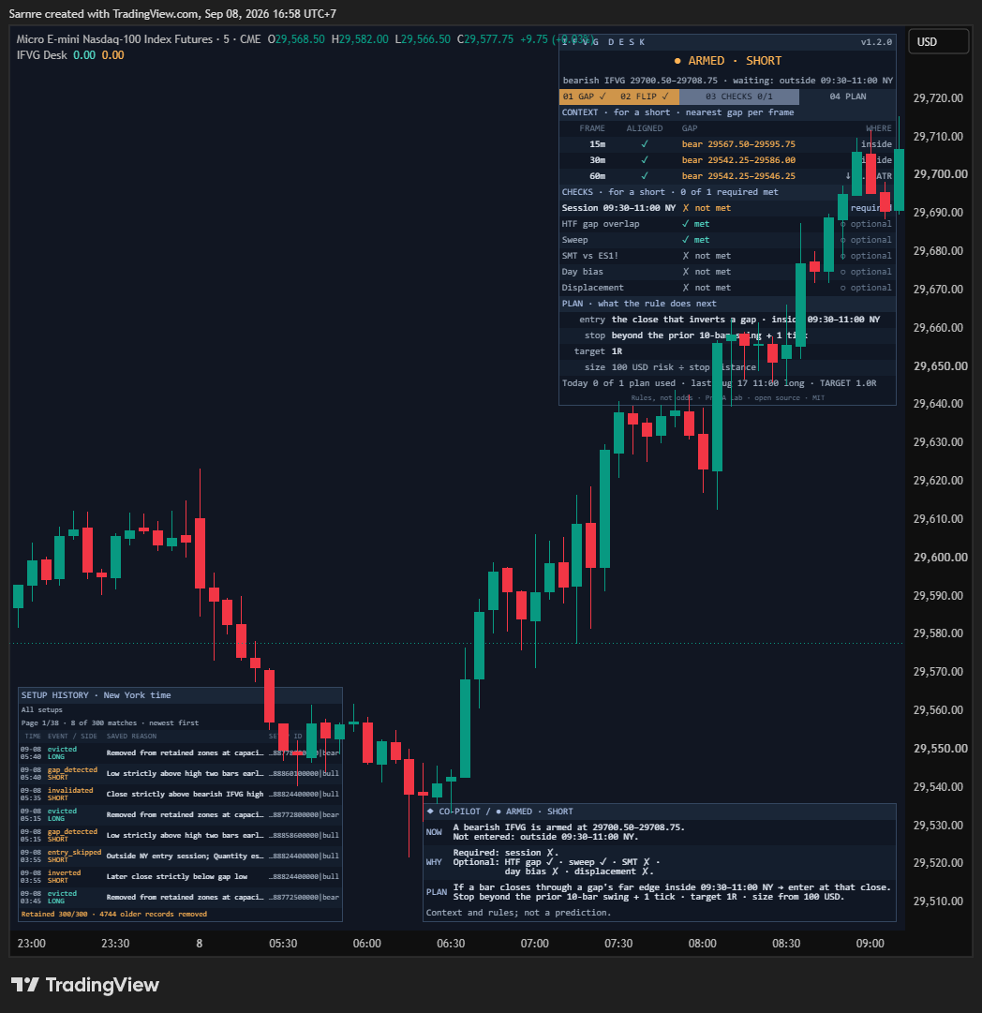The height and width of the screenshot is (1013, 982).
Task: Click the 'entry_skipped' 03:55 history event
Action: [74, 852]
